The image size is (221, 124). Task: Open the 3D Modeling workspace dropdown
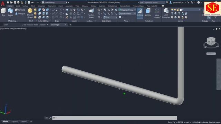pos(55,2)
